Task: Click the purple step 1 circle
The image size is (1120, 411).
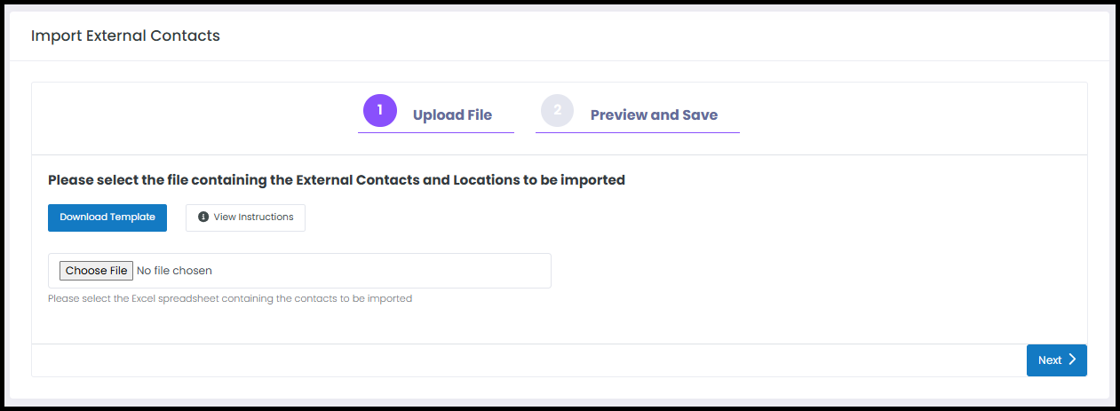Action: pyautogui.click(x=380, y=110)
